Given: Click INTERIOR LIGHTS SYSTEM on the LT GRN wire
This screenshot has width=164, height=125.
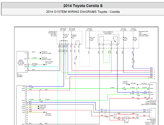Looking at the screenshot, I should 46,59.
